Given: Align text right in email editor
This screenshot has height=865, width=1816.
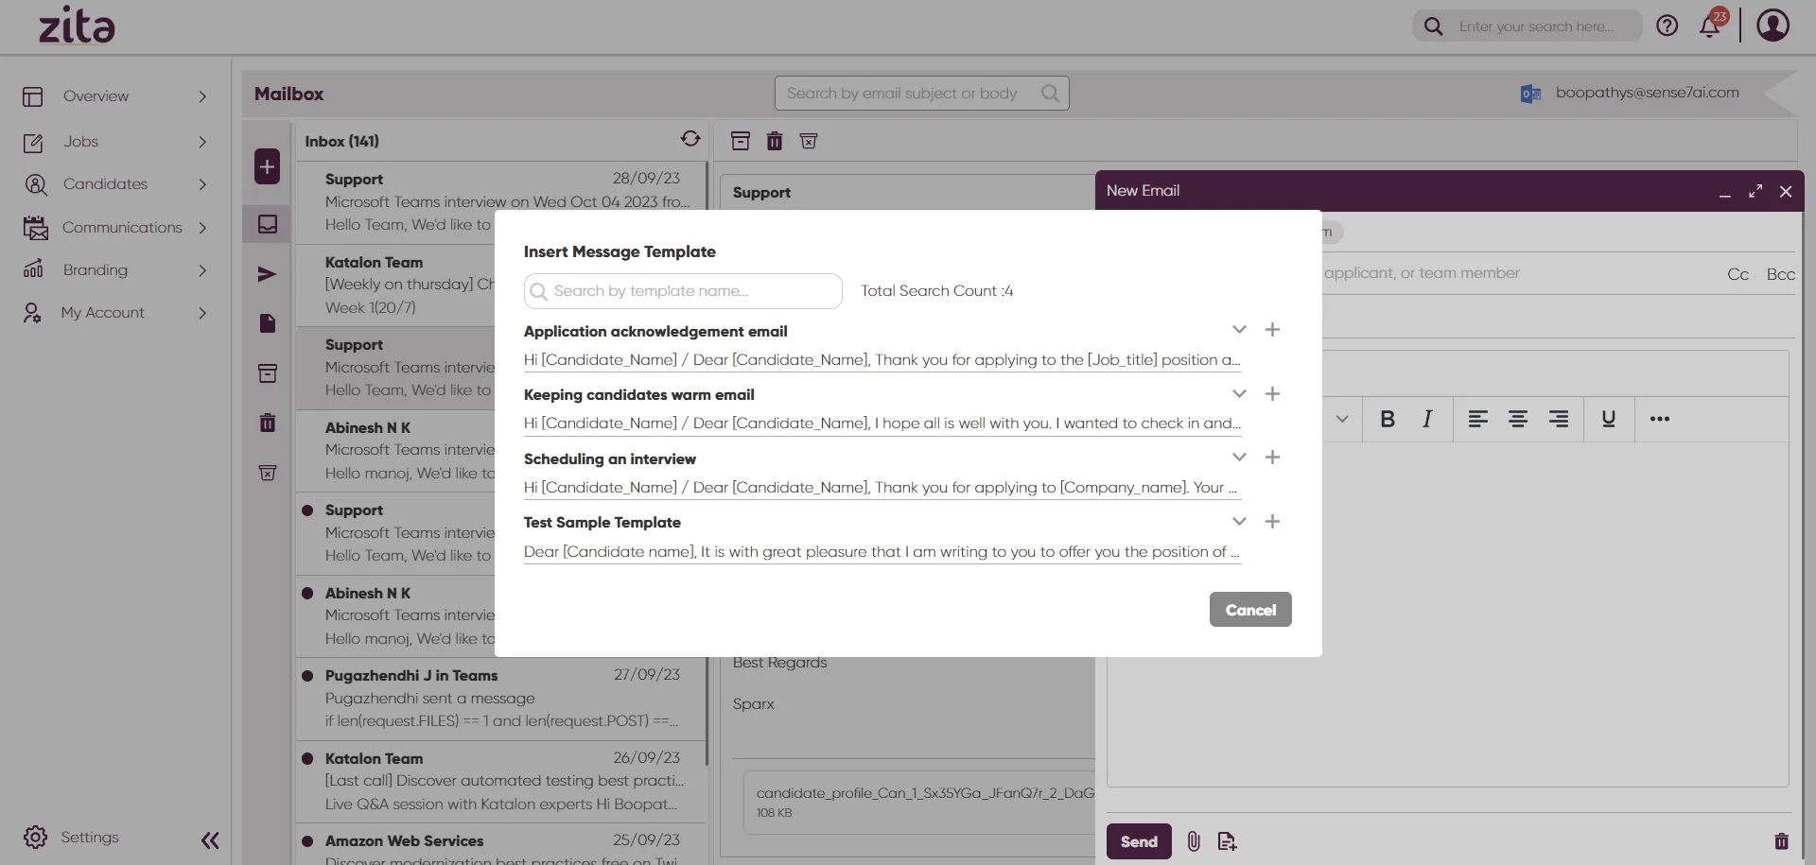Looking at the screenshot, I should (x=1559, y=419).
